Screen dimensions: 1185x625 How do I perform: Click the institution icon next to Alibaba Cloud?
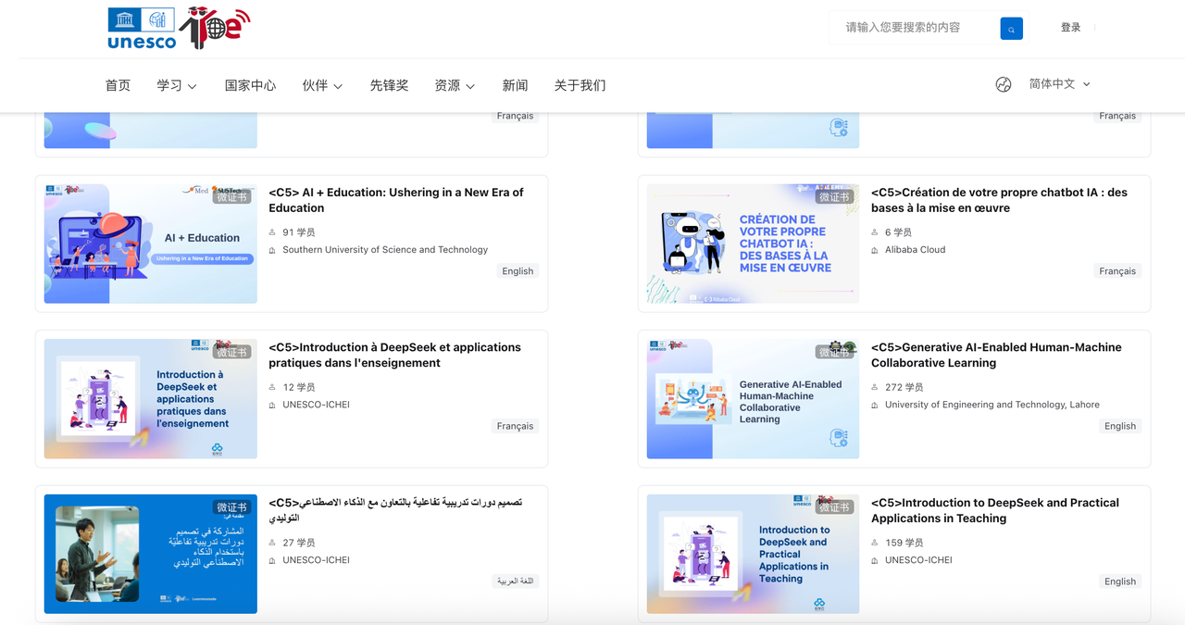(875, 249)
